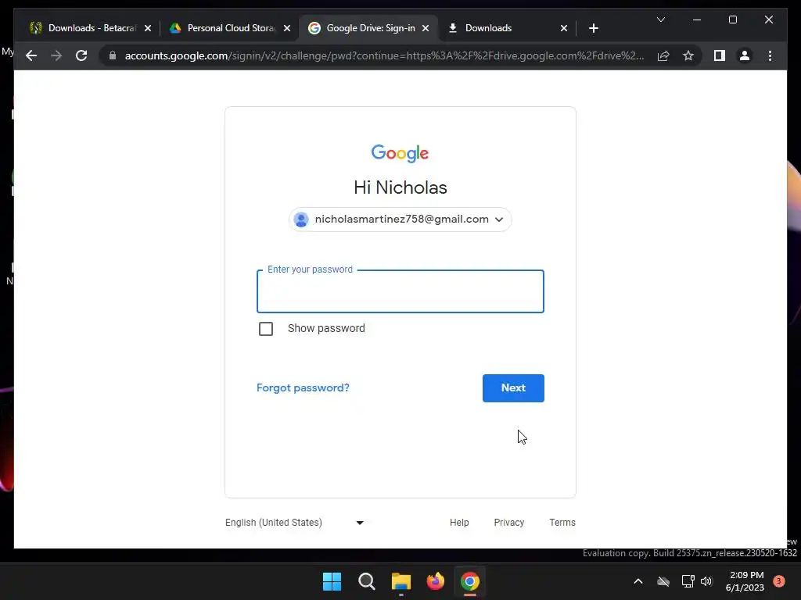
Task: View site security lock icon info
Action: [x=113, y=55]
